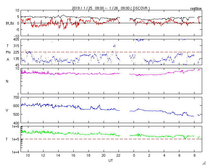Click the "14" hour label on UT axis
The height and width of the screenshot is (165, 206).
[58, 156]
